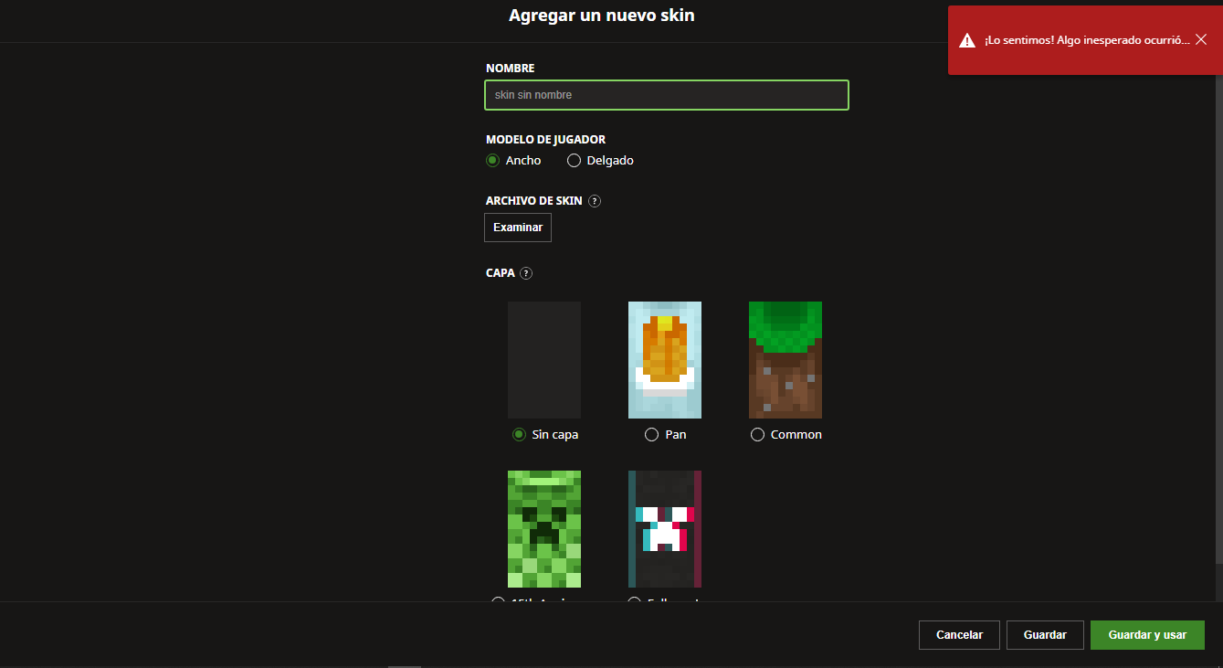Choose the Pan cape radio option
1223x668 pixels.
[651, 435]
